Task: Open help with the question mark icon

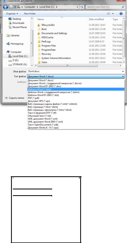Action: 121,14
